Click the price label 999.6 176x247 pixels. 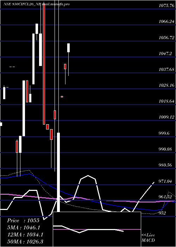(x=164, y=133)
